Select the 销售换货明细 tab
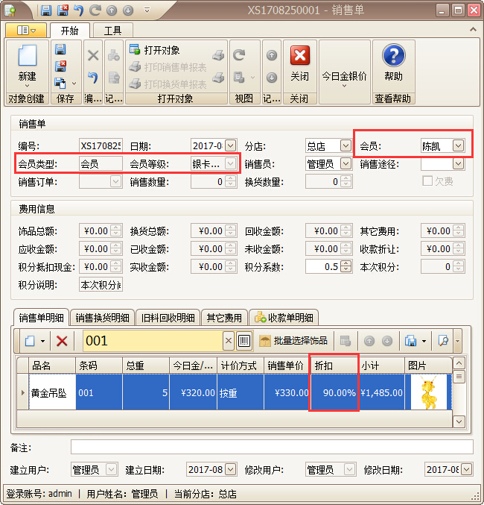 102,318
